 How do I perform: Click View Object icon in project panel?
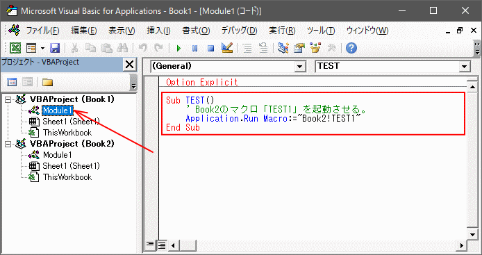tap(27, 82)
